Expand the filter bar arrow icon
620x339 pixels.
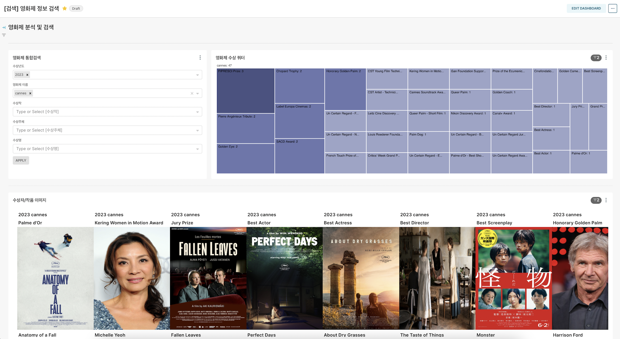click(4, 27)
